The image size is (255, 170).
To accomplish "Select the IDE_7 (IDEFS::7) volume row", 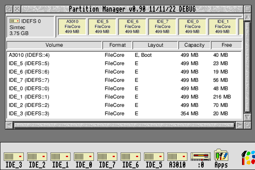I will tap(124, 80).
